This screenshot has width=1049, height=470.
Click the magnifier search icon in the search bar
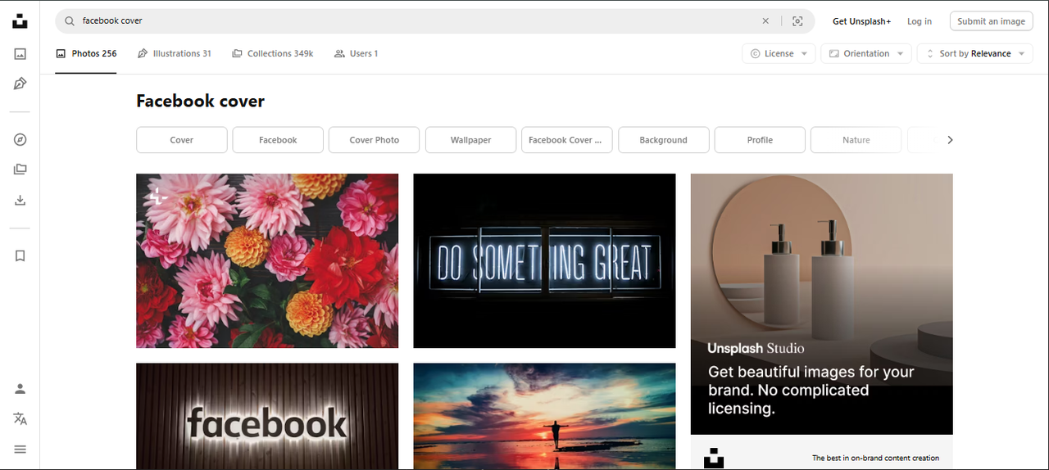click(x=70, y=21)
